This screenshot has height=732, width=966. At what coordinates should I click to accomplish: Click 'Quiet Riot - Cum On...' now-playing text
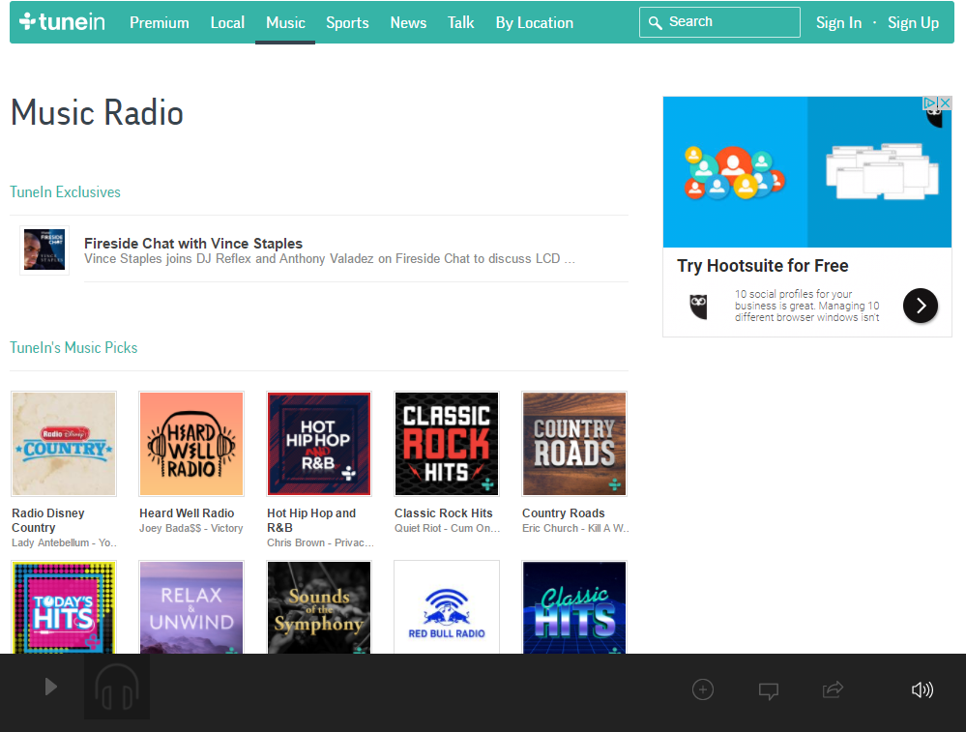[x=448, y=528]
